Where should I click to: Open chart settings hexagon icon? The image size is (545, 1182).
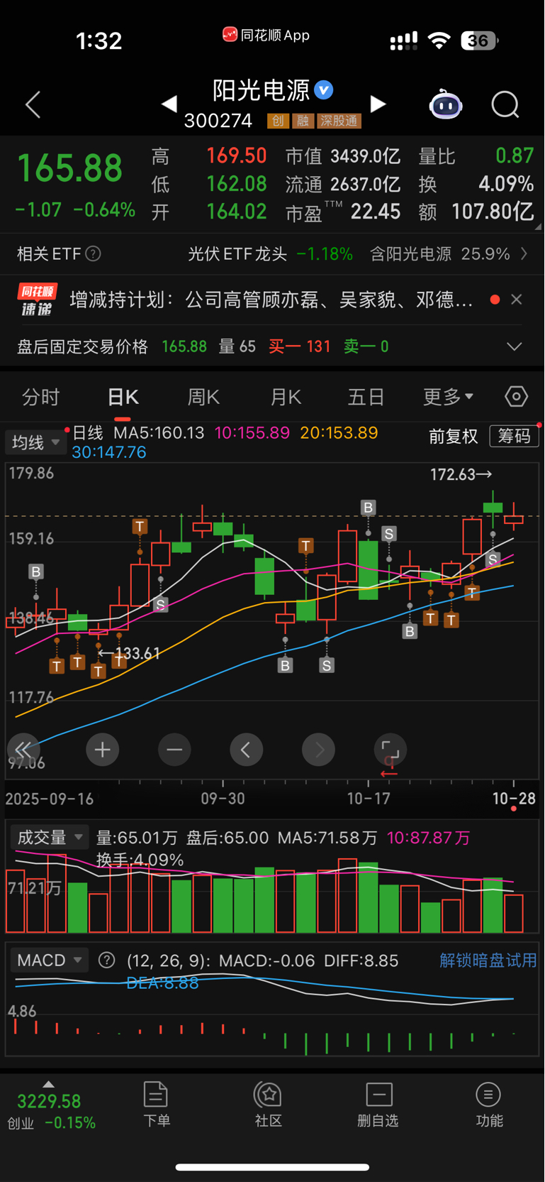point(516,396)
